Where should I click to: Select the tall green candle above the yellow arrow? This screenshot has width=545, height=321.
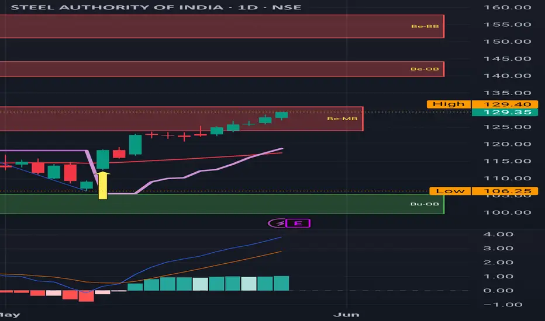coord(102,159)
